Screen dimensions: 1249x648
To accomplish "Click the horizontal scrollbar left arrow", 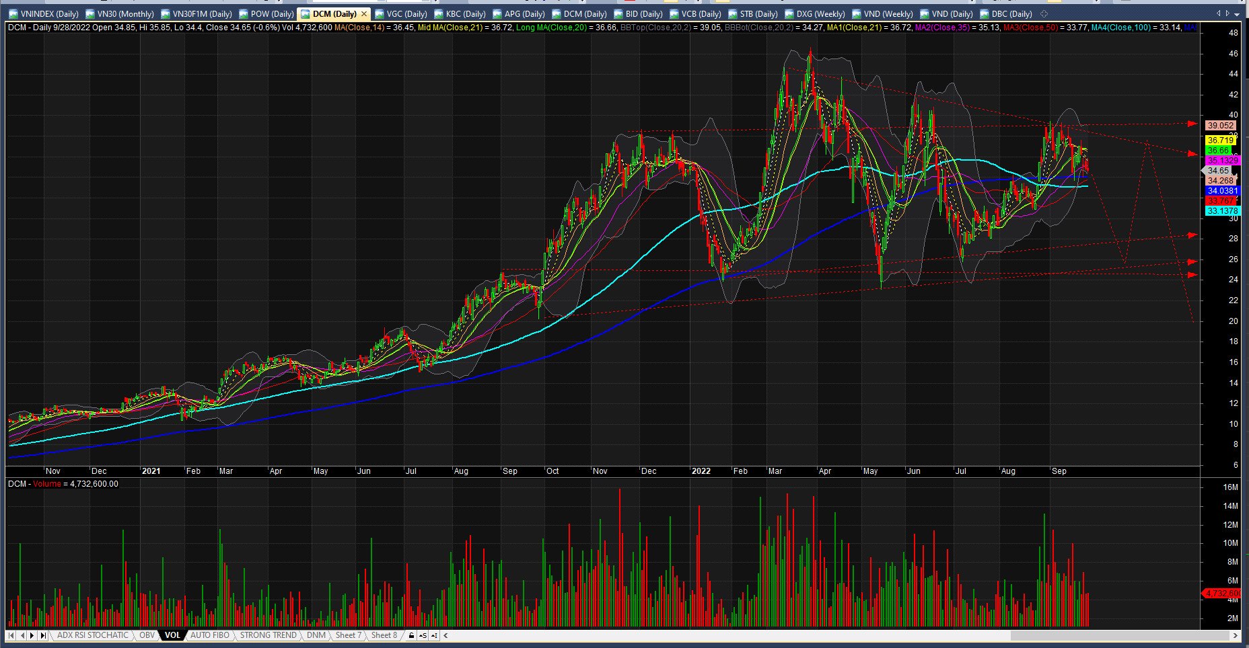I will click(445, 635).
